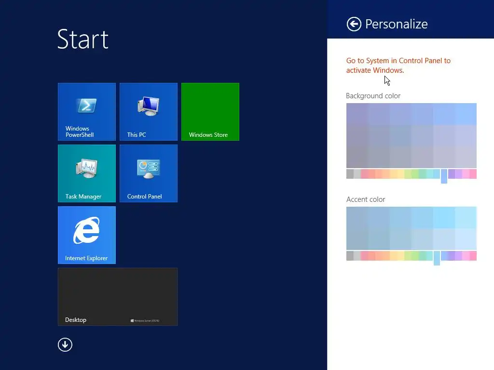The image size is (494, 370).
Task: Pick dark gray in the Accent color strip
Action: (x=350, y=256)
